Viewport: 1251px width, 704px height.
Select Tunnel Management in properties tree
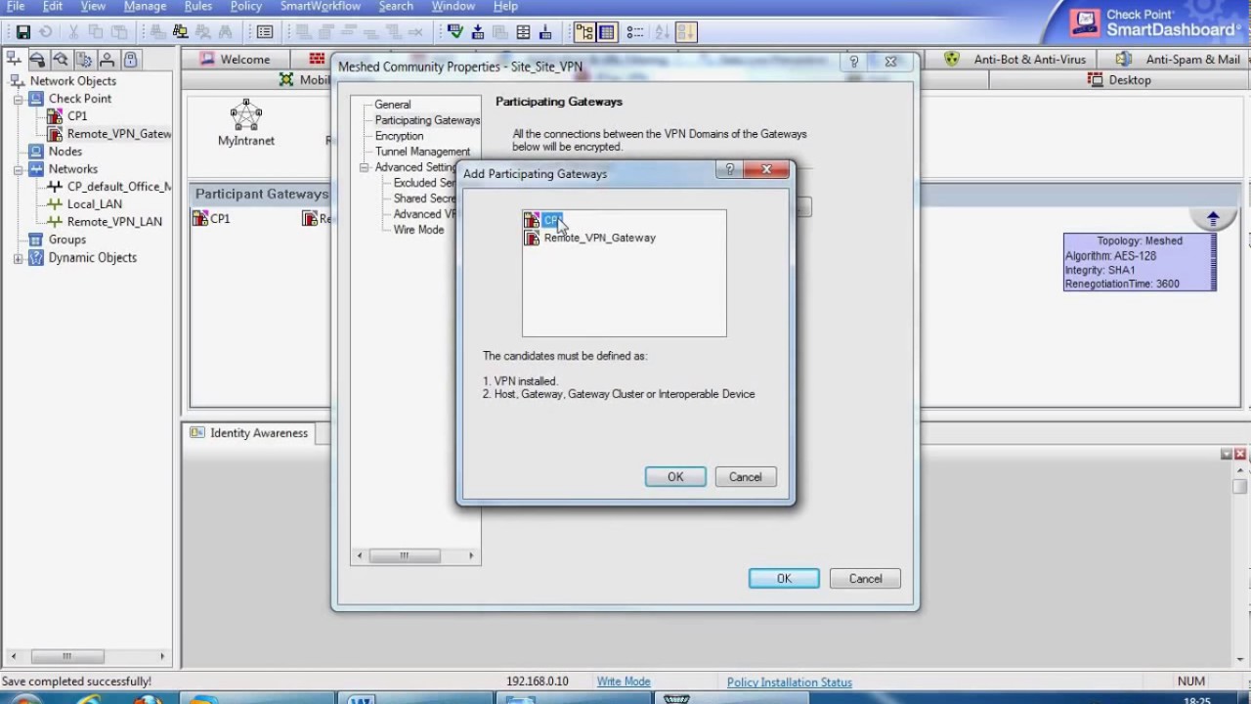point(422,152)
